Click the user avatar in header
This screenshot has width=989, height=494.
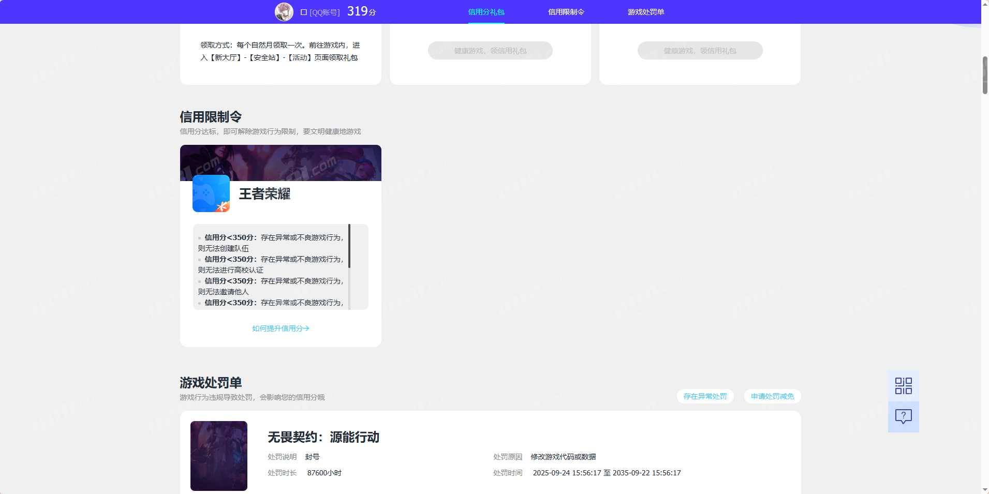click(284, 11)
